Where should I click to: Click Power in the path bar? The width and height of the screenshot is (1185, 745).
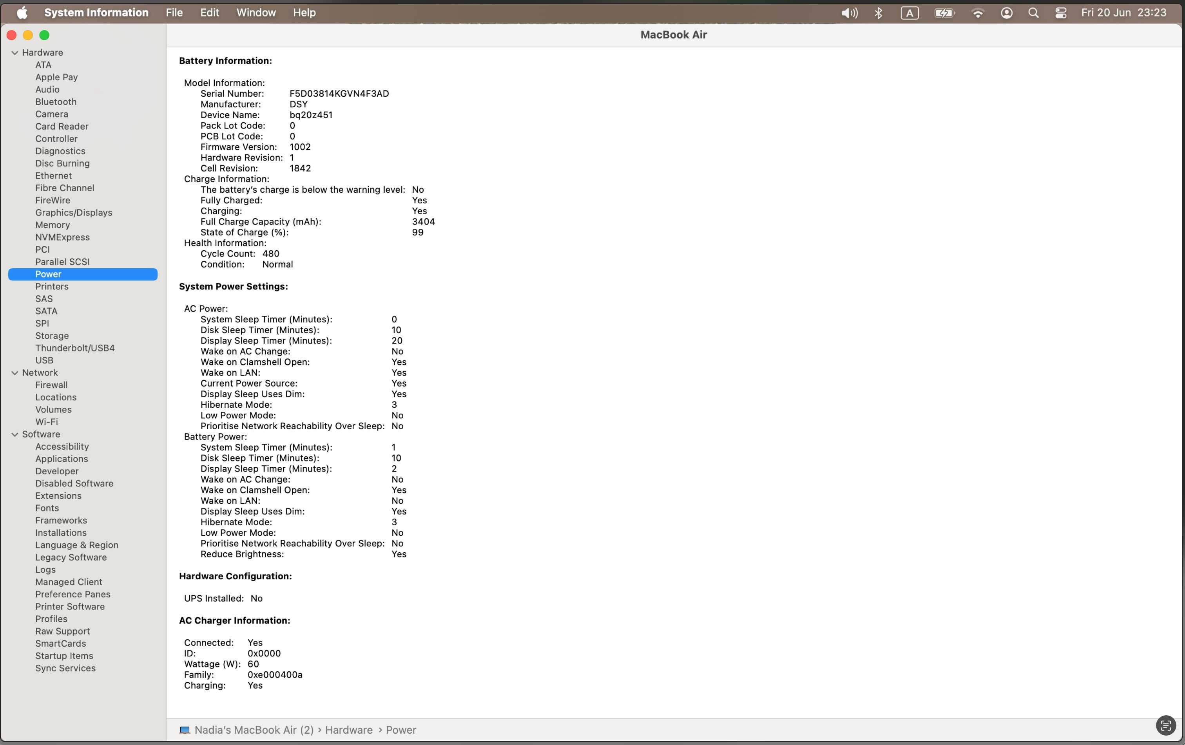401,730
